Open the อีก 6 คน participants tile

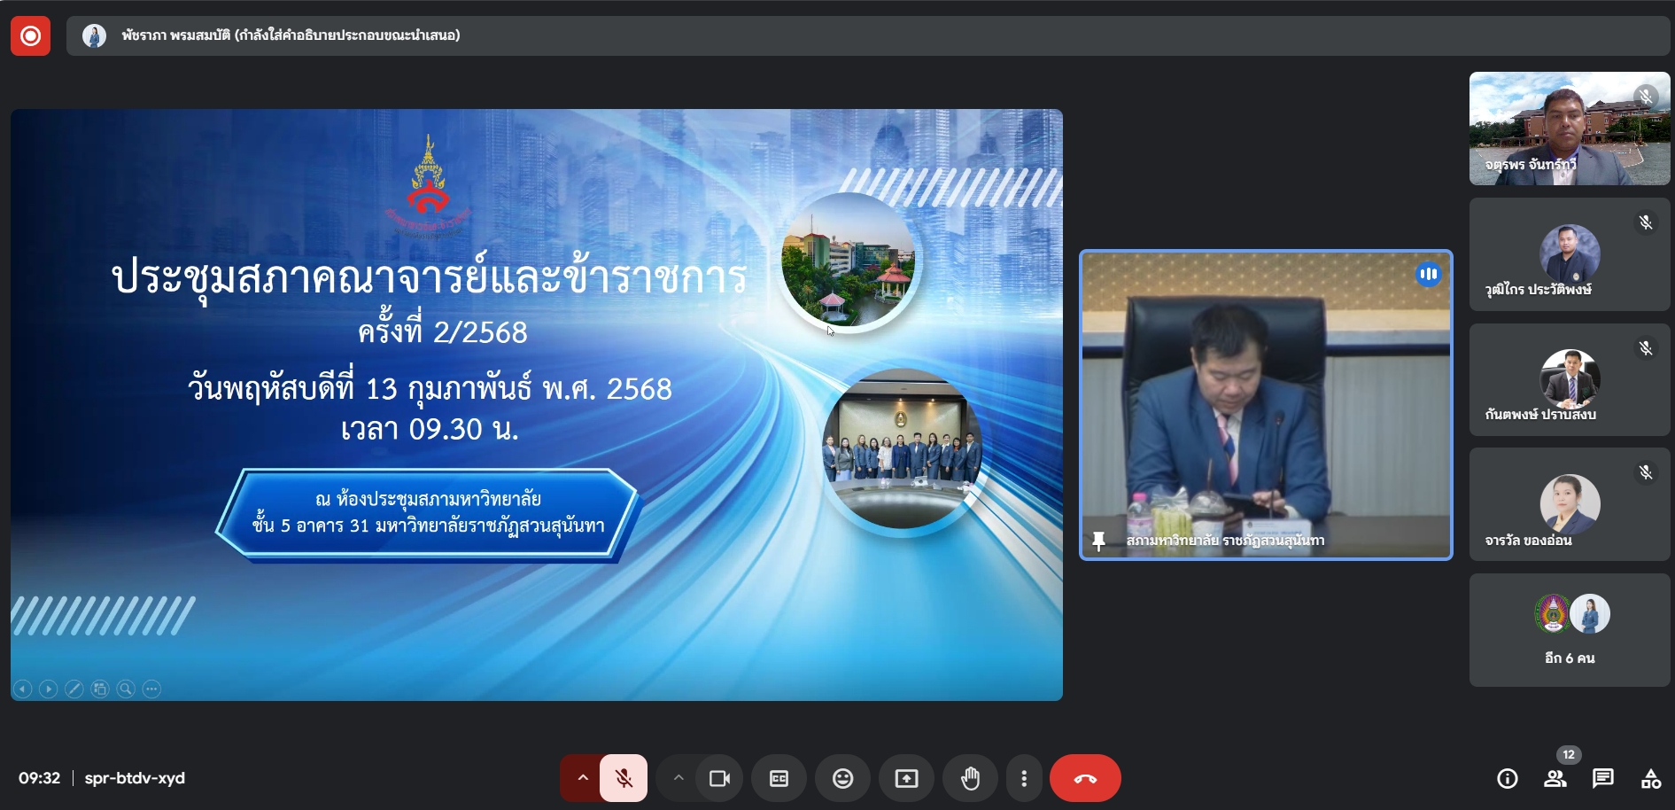[1569, 629]
